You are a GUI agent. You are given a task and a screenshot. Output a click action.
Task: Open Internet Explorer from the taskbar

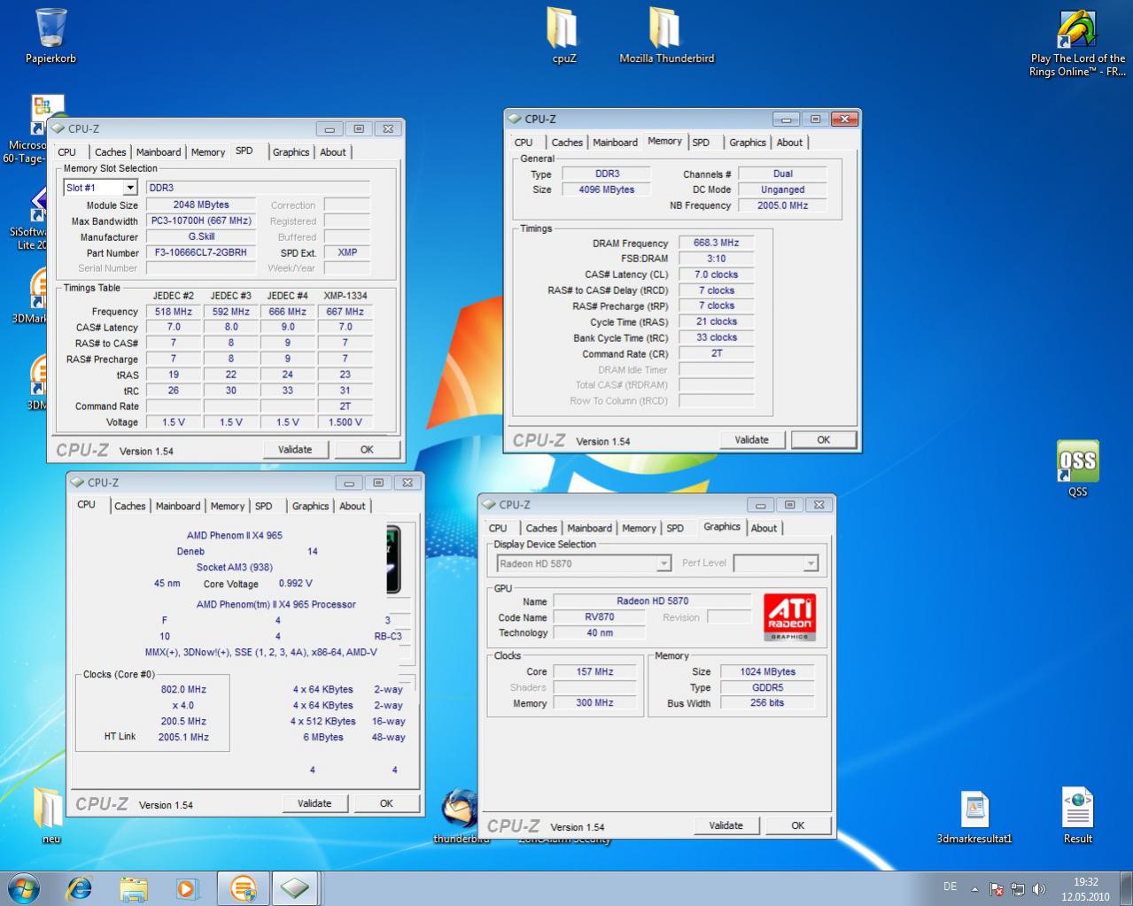coord(80,887)
